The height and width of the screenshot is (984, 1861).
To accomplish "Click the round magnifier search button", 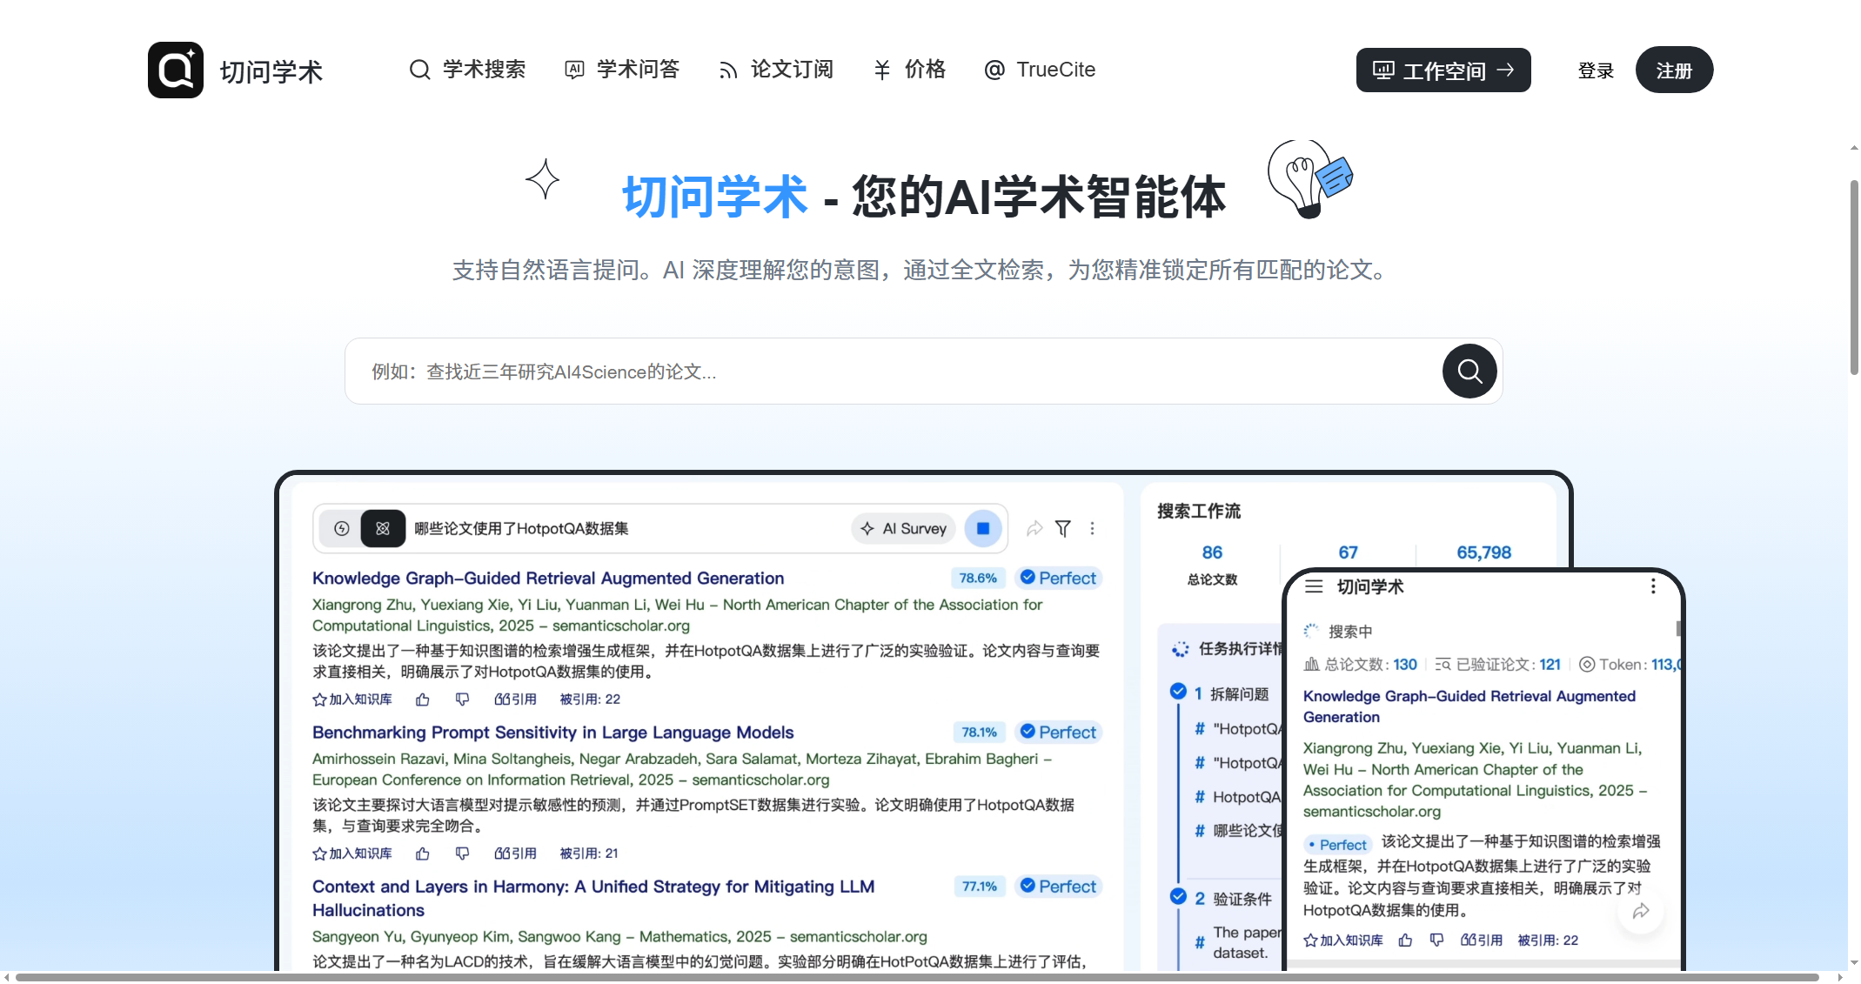I will click(1469, 372).
